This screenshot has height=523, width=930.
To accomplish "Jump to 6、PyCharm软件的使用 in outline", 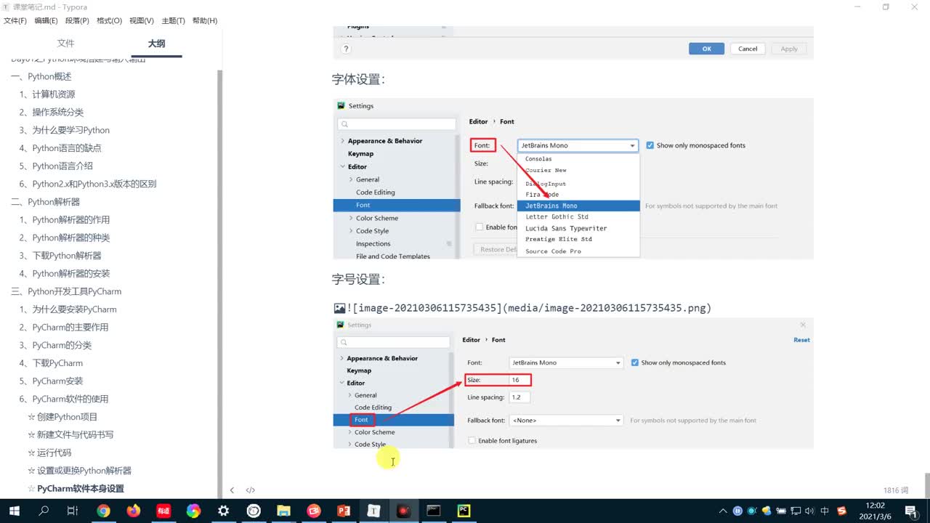I will (64, 399).
